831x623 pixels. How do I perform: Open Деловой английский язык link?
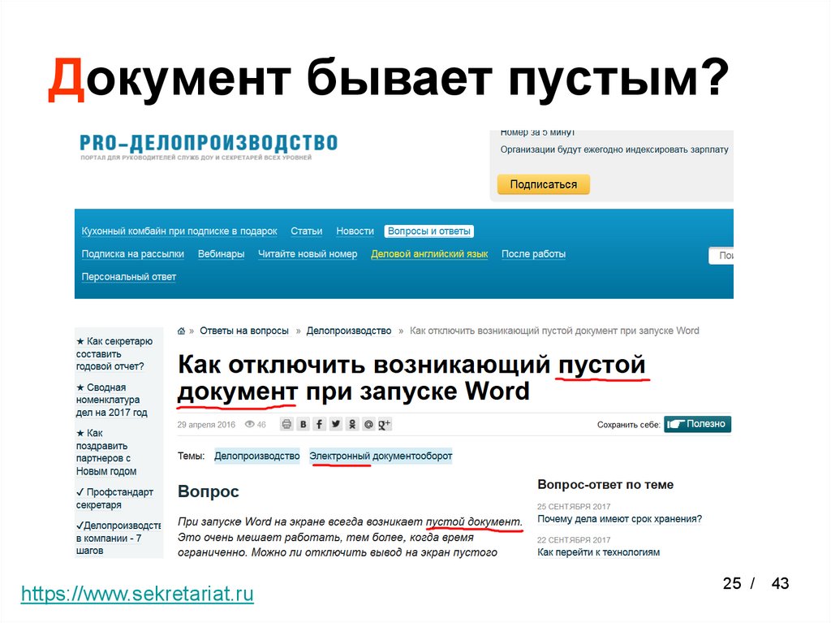(429, 254)
